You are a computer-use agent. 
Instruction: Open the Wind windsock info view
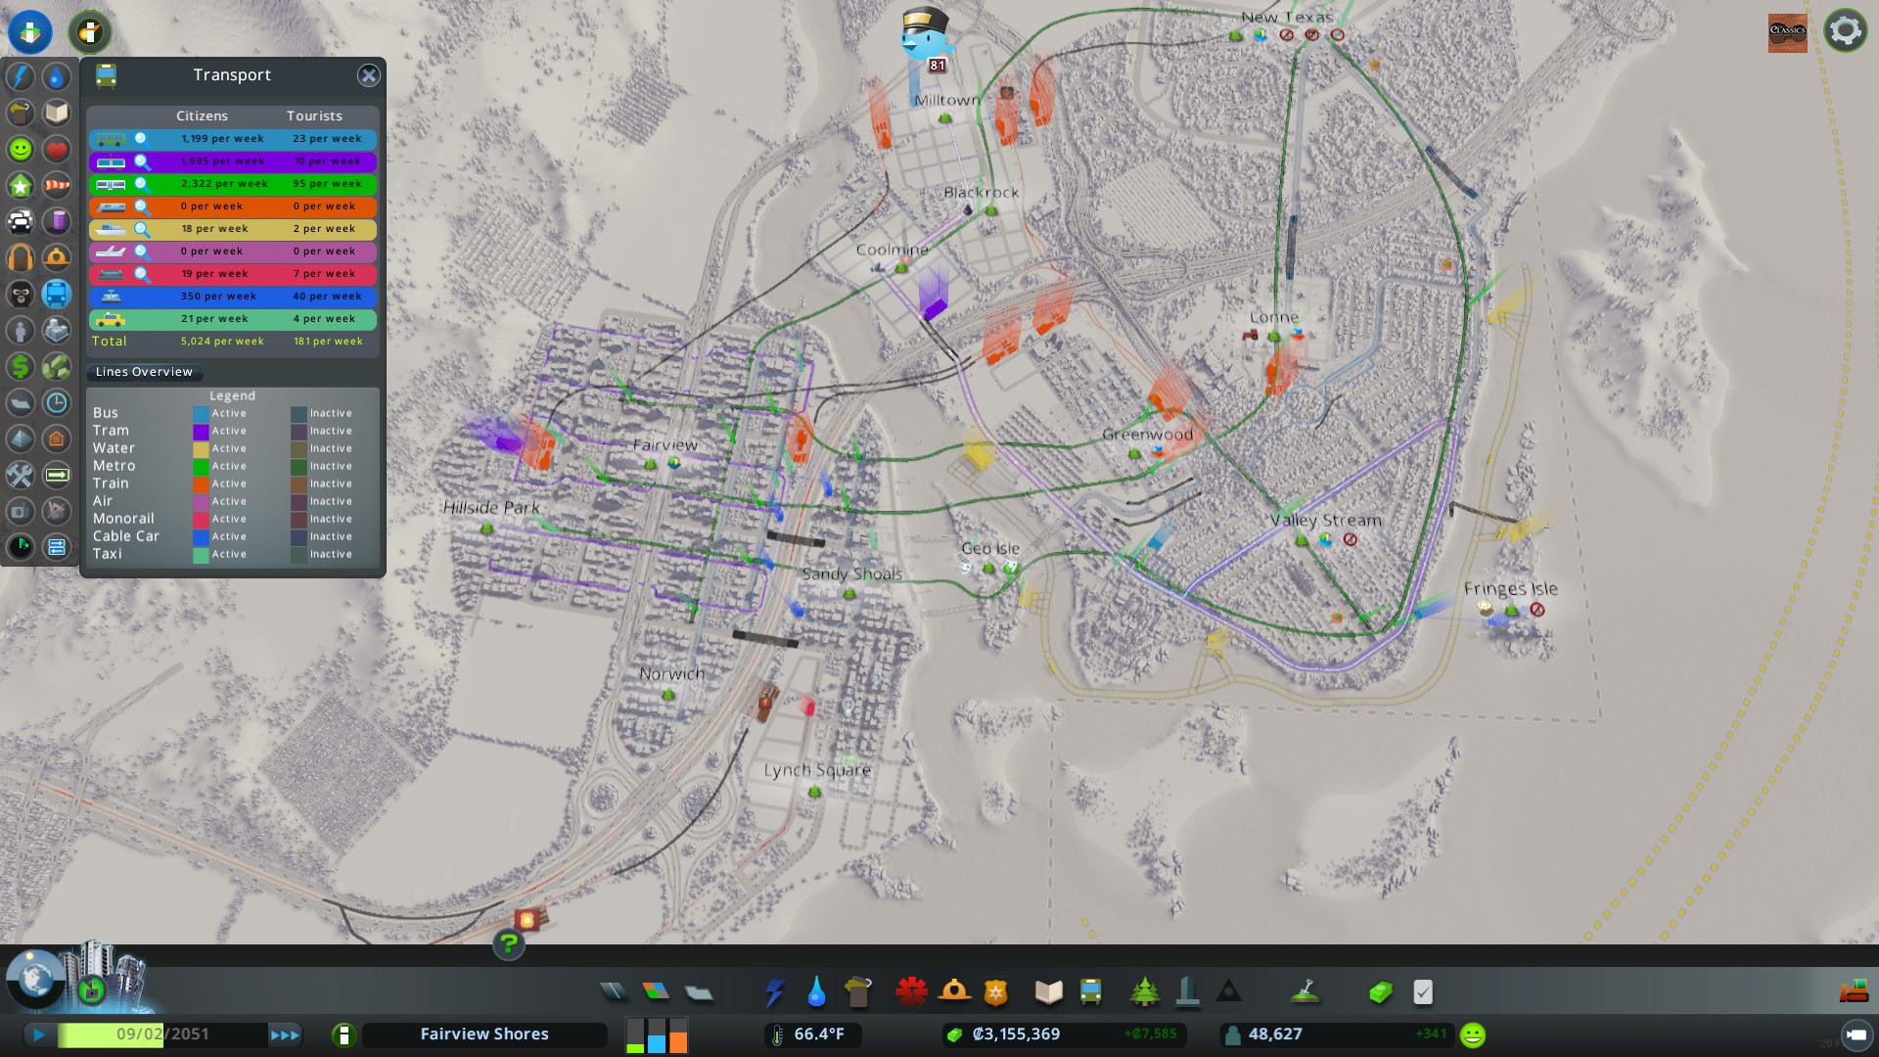[x=57, y=185]
